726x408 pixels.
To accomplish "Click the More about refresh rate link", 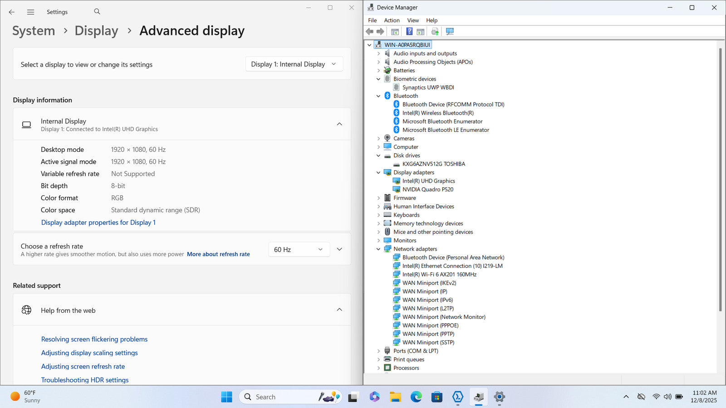I will click(218, 254).
